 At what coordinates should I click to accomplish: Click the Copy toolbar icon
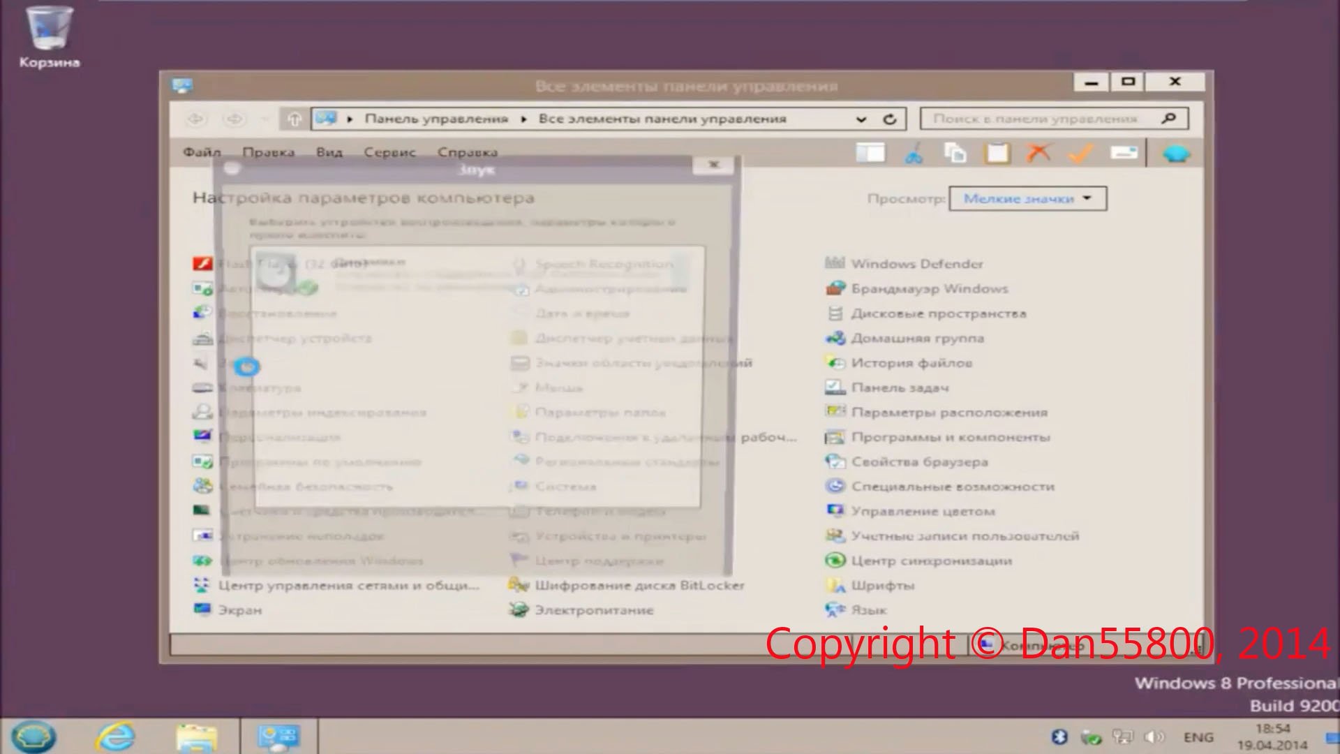click(x=955, y=153)
